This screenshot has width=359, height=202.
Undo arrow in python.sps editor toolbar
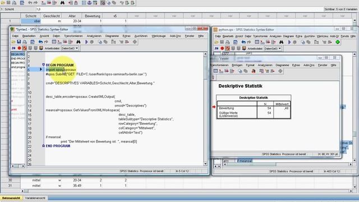tap(243, 42)
